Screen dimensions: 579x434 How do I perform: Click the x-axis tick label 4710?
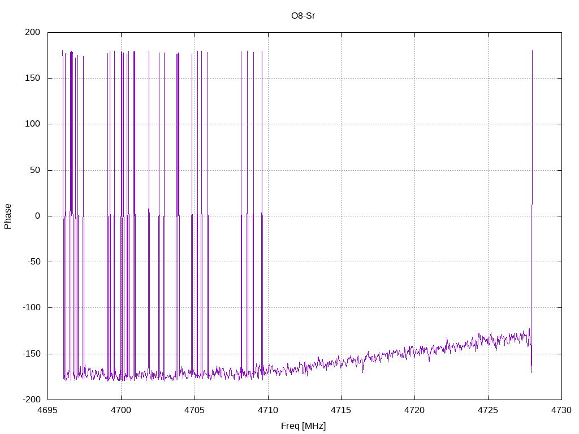coord(268,410)
